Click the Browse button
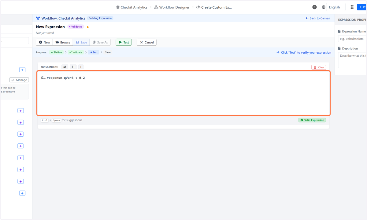 pos(63,42)
